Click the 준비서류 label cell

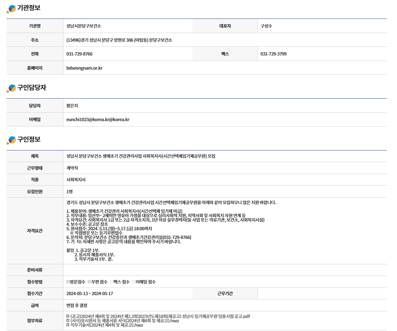(x=35, y=270)
